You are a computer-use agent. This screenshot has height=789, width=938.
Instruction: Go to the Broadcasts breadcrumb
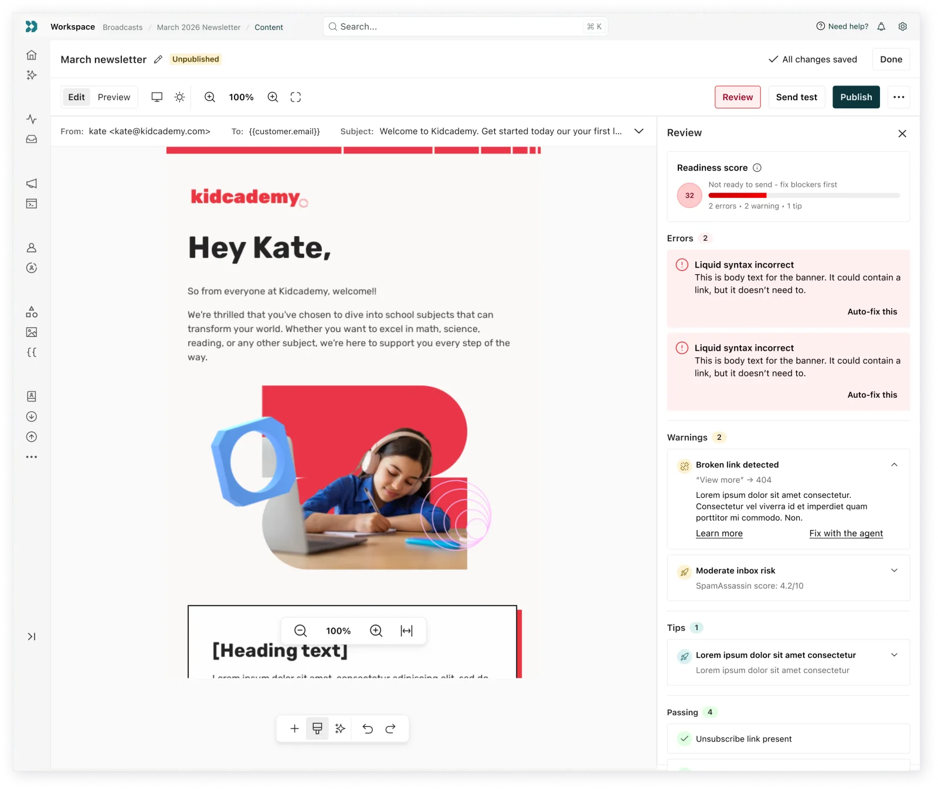pos(123,28)
